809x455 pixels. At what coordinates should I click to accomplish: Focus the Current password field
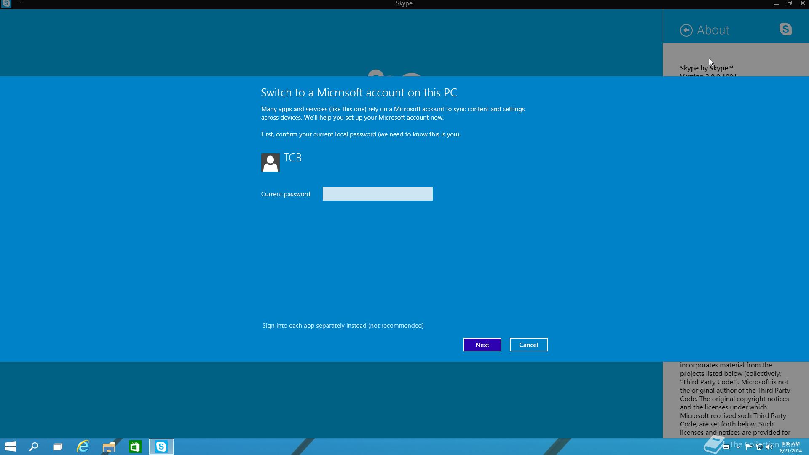point(377,194)
